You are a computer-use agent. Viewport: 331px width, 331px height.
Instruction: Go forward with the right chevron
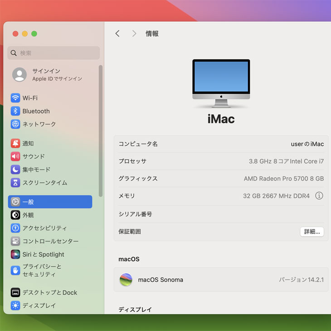134,34
